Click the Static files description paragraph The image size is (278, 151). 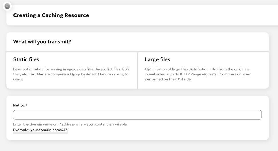pos(71,74)
